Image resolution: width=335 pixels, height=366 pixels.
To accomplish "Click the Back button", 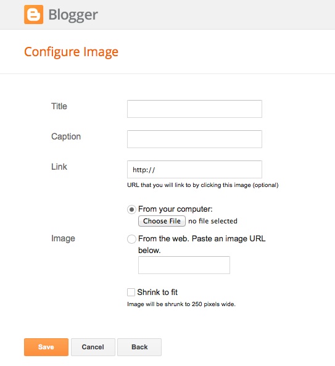I will pyautogui.click(x=139, y=347).
